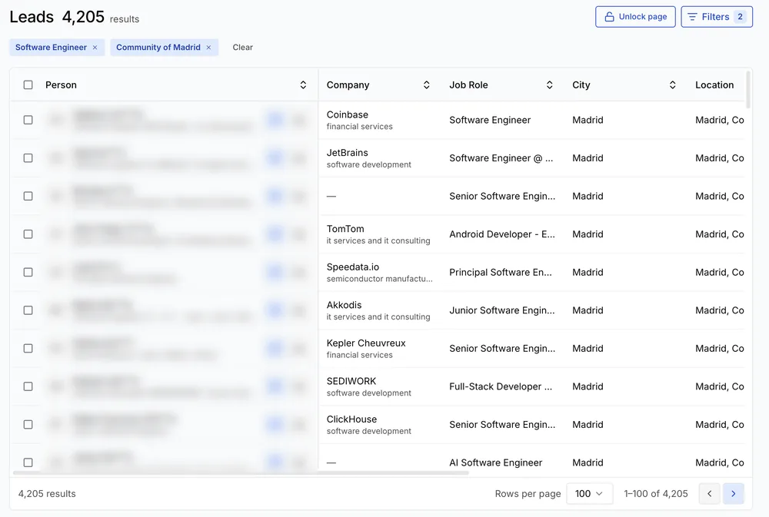This screenshot has height=517, width=769.
Task: Click the vertical scrollbar beside the table
Action: [x=748, y=89]
